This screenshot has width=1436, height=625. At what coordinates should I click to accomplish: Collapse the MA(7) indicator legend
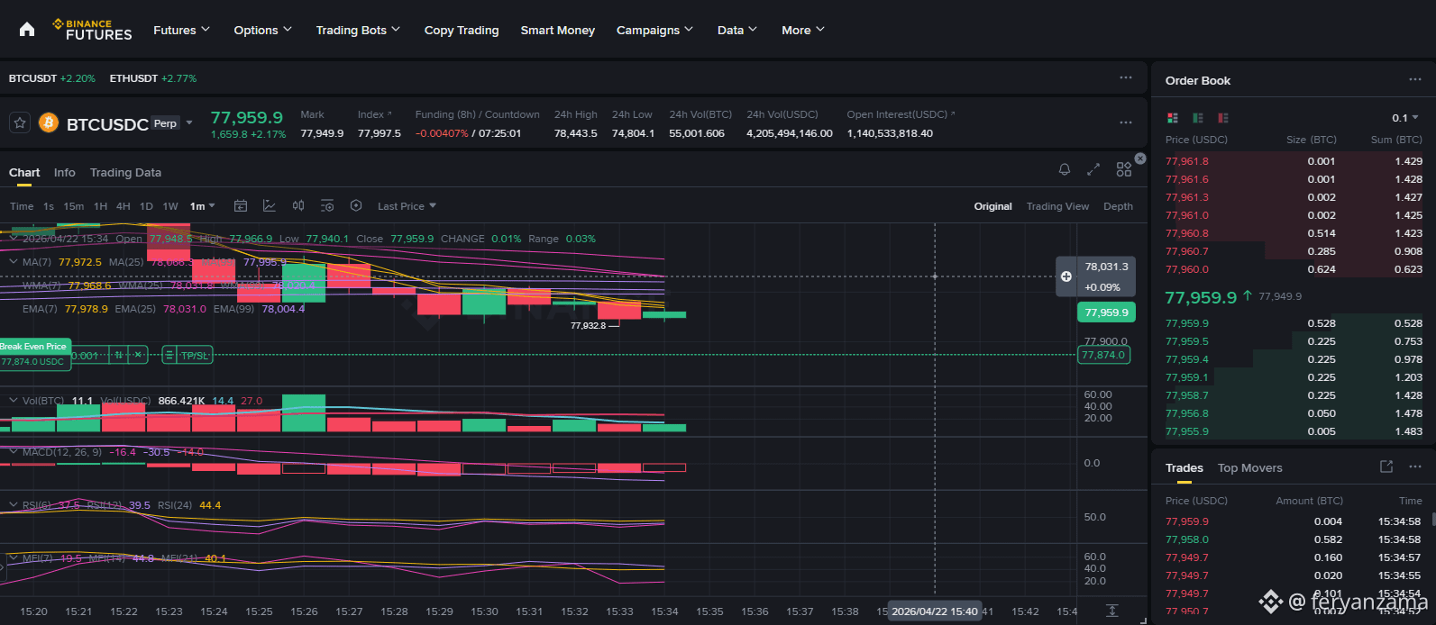click(x=14, y=262)
